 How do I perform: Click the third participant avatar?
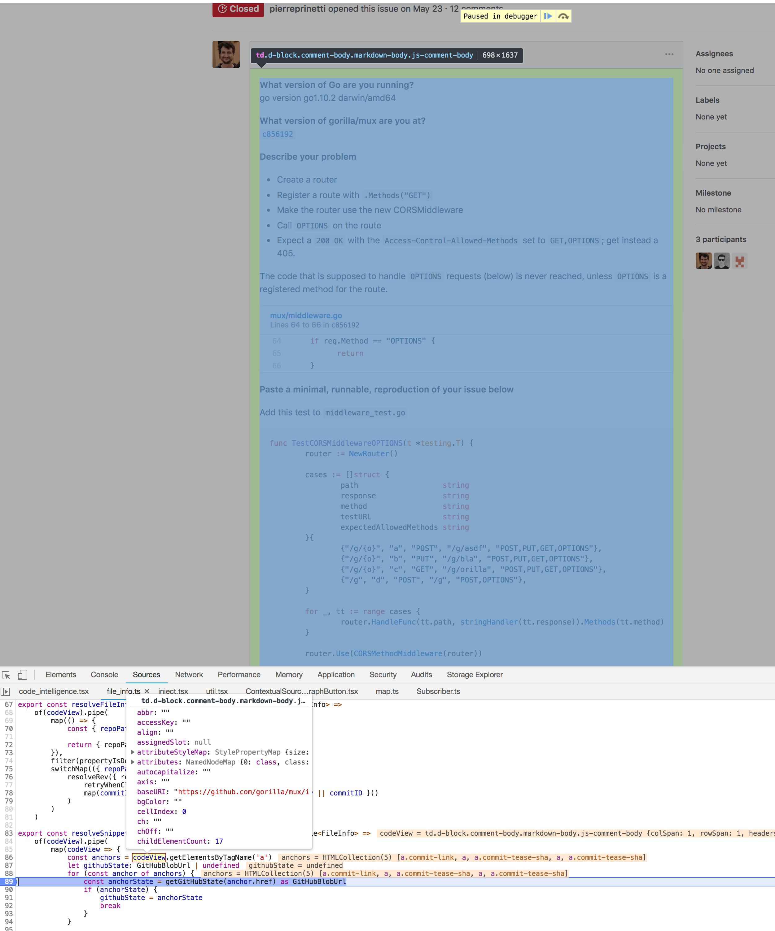[x=739, y=261]
